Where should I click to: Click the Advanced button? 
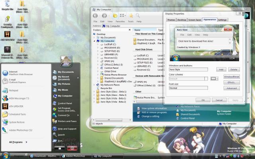pos(231,88)
